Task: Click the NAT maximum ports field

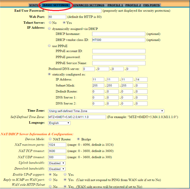Action: (57, 145)
